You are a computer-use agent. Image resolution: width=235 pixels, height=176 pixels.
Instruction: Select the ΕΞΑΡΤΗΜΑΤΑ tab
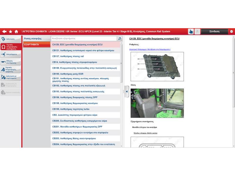[36, 45]
